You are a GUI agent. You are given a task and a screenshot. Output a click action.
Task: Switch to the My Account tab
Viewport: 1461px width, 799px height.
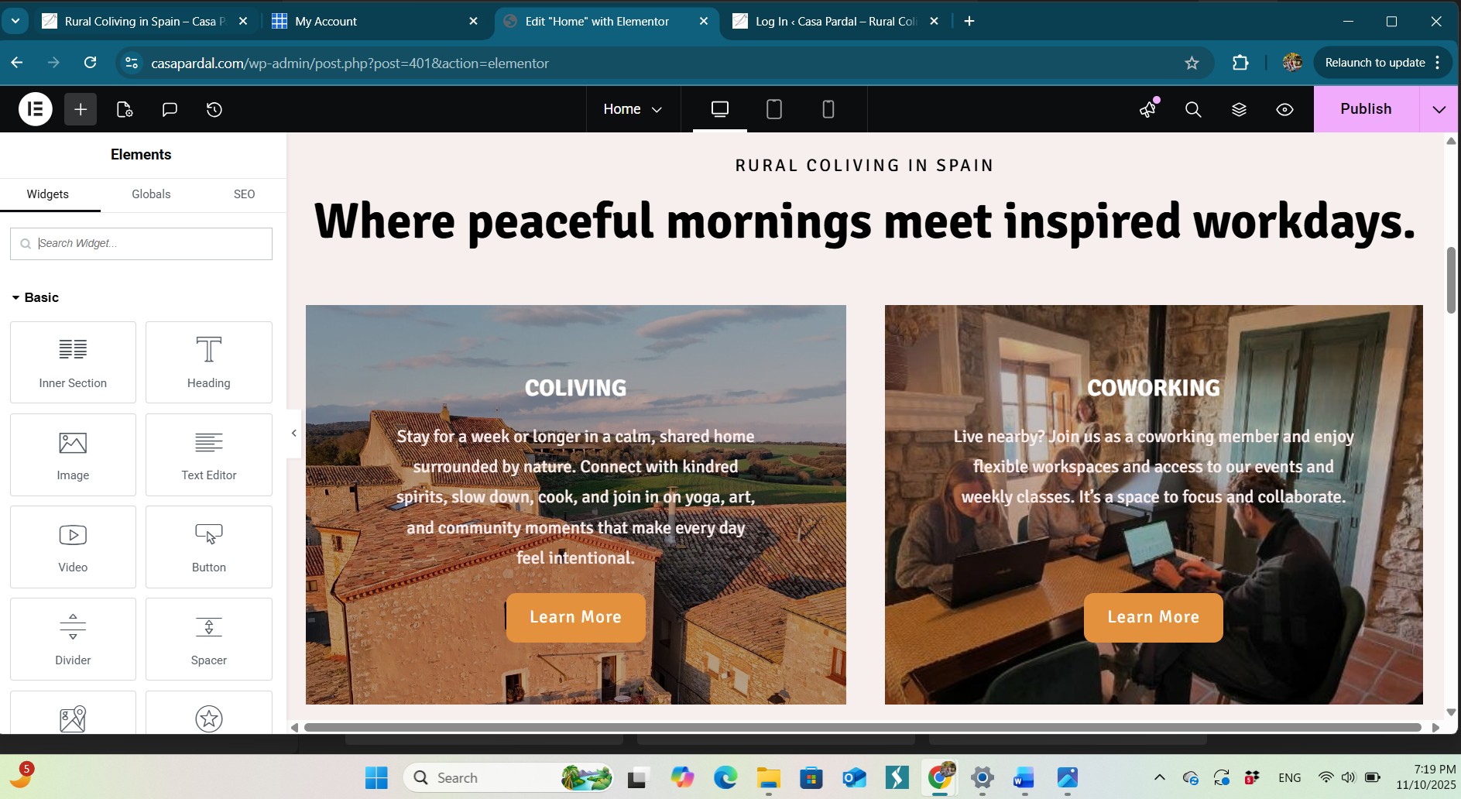pos(376,21)
